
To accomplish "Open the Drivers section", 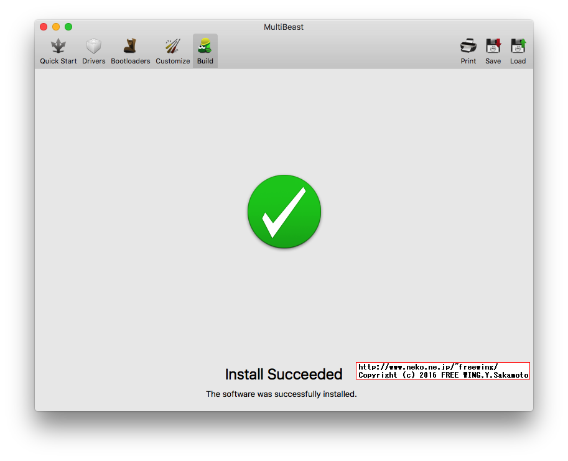I will tap(93, 51).
